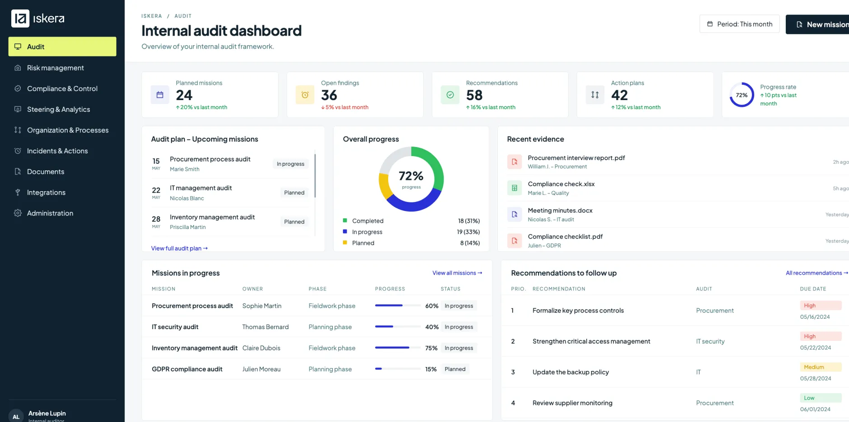Click owner Claire Dubois

(261, 348)
